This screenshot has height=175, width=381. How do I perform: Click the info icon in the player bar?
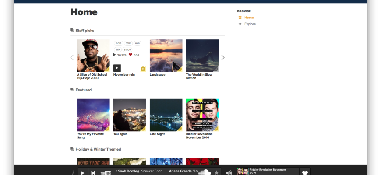click(73, 172)
